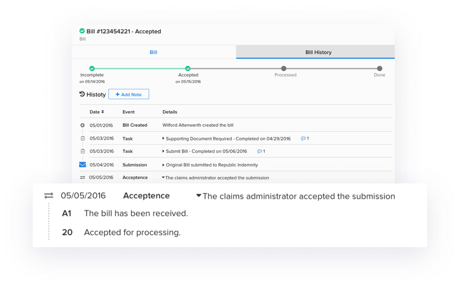
Task: Click 'on 05/14/2016' under Incomplete
Action: point(92,81)
